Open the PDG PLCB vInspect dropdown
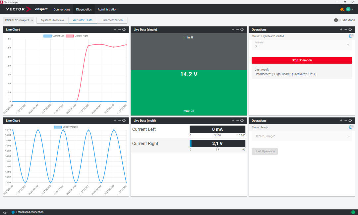 19,20
